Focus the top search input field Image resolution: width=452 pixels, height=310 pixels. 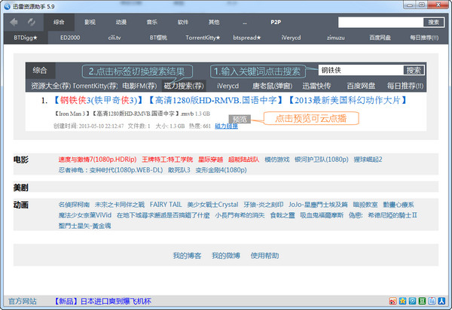pyautogui.click(x=380, y=22)
